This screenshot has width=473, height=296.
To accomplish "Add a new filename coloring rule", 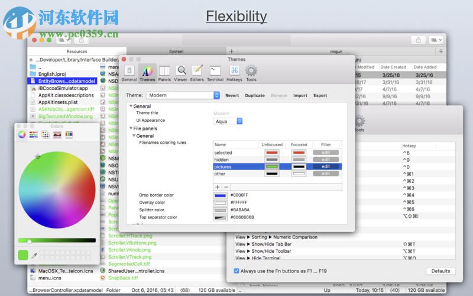I will click(218, 187).
